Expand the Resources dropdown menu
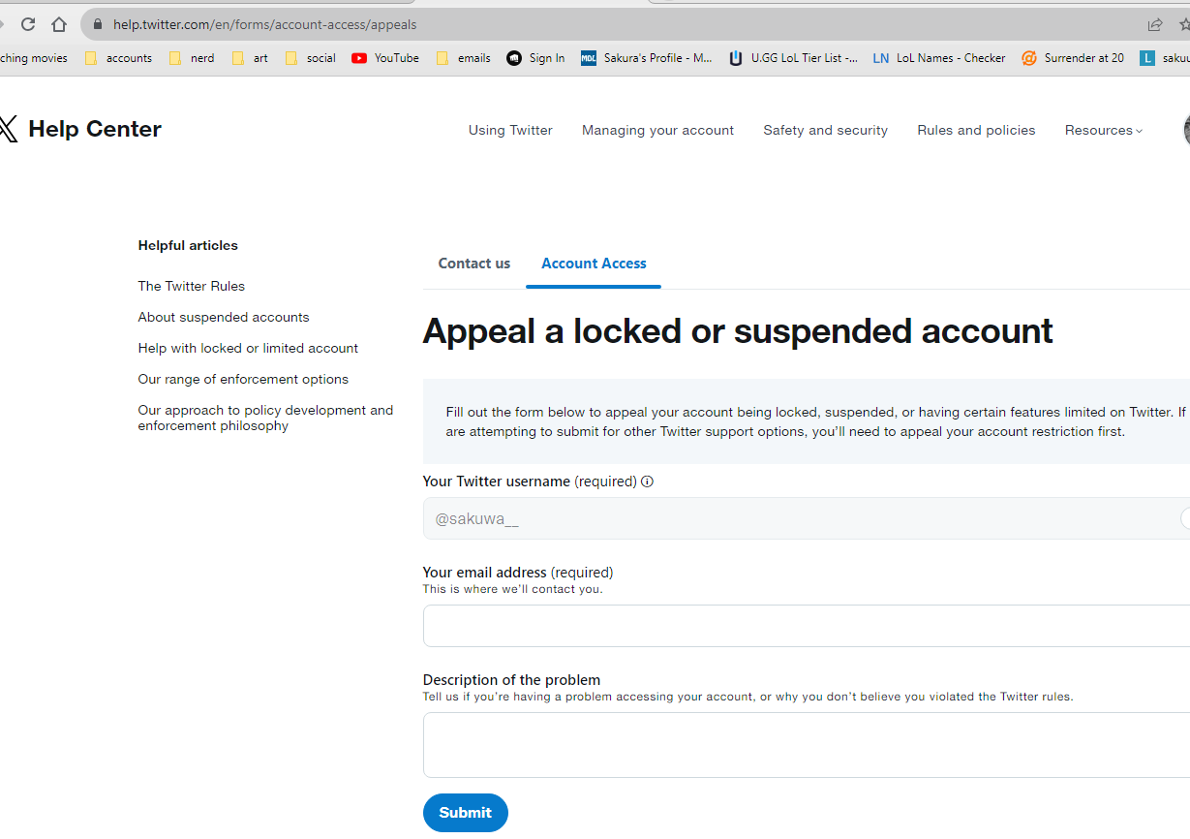Screen dimensions: 1190x839 tap(1104, 130)
